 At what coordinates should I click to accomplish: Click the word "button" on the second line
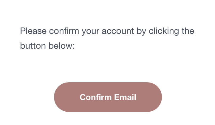pyautogui.click(x=32, y=46)
